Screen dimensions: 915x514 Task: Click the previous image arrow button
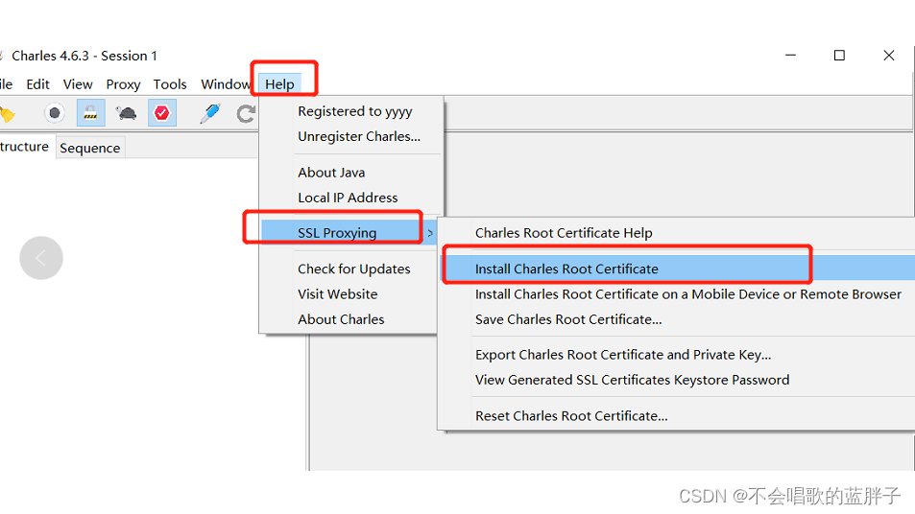pyautogui.click(x=41, y=258)
